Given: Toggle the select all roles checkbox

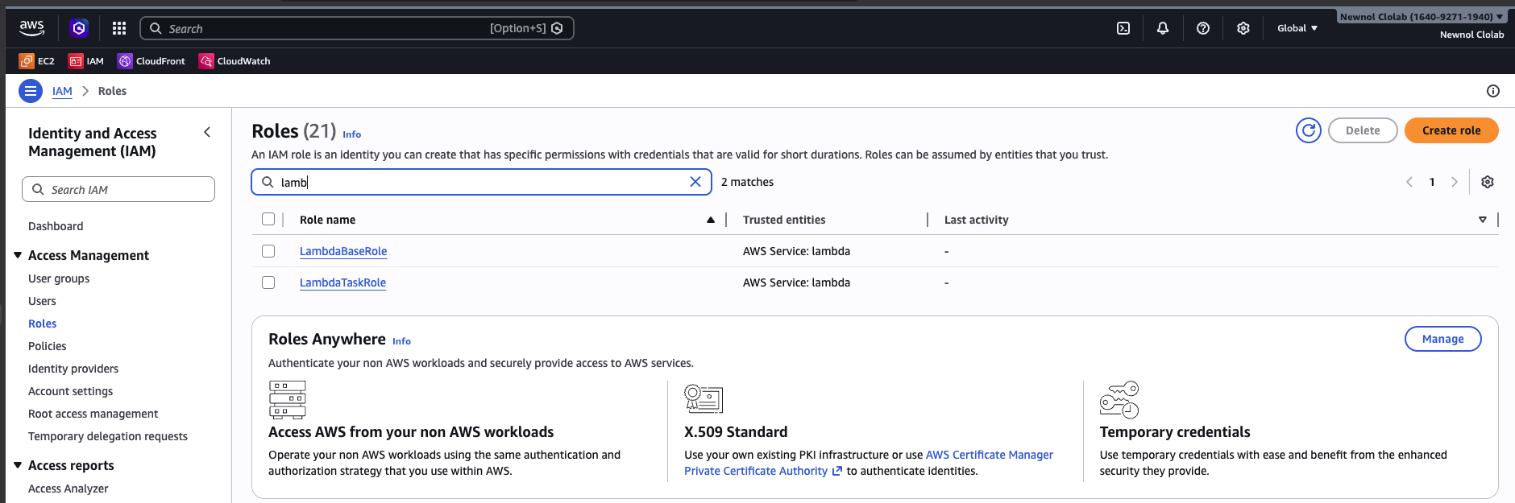Looking at the screenshot, I should click(268, 219).
